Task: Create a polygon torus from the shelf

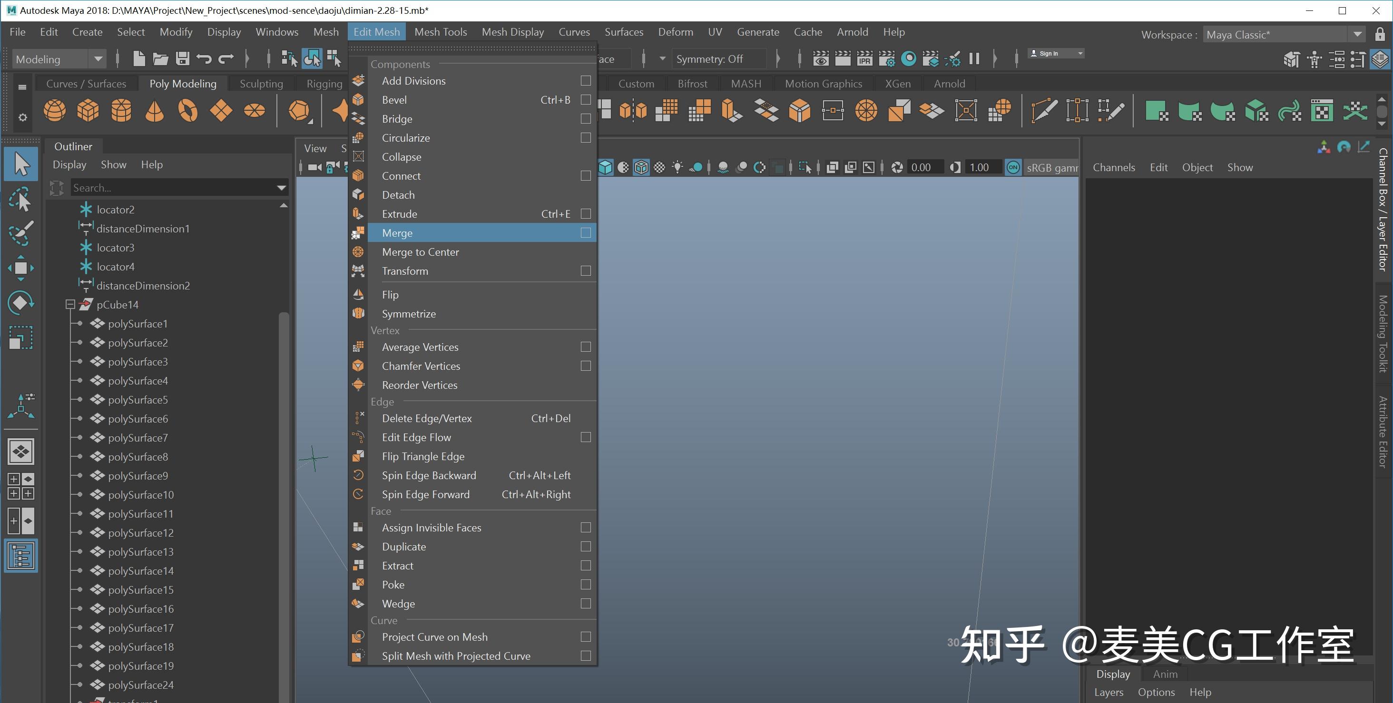Action: [188, 110]
